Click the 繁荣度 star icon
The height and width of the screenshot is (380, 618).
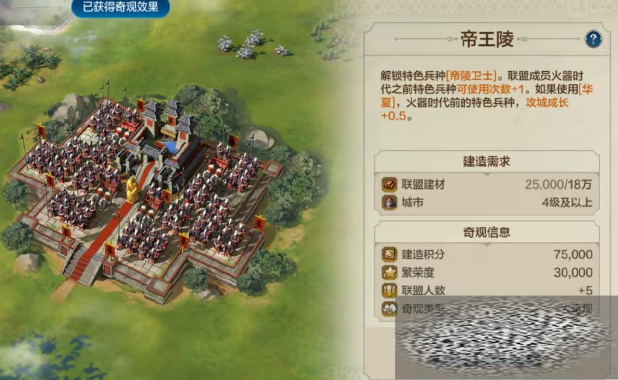[389, 272]
